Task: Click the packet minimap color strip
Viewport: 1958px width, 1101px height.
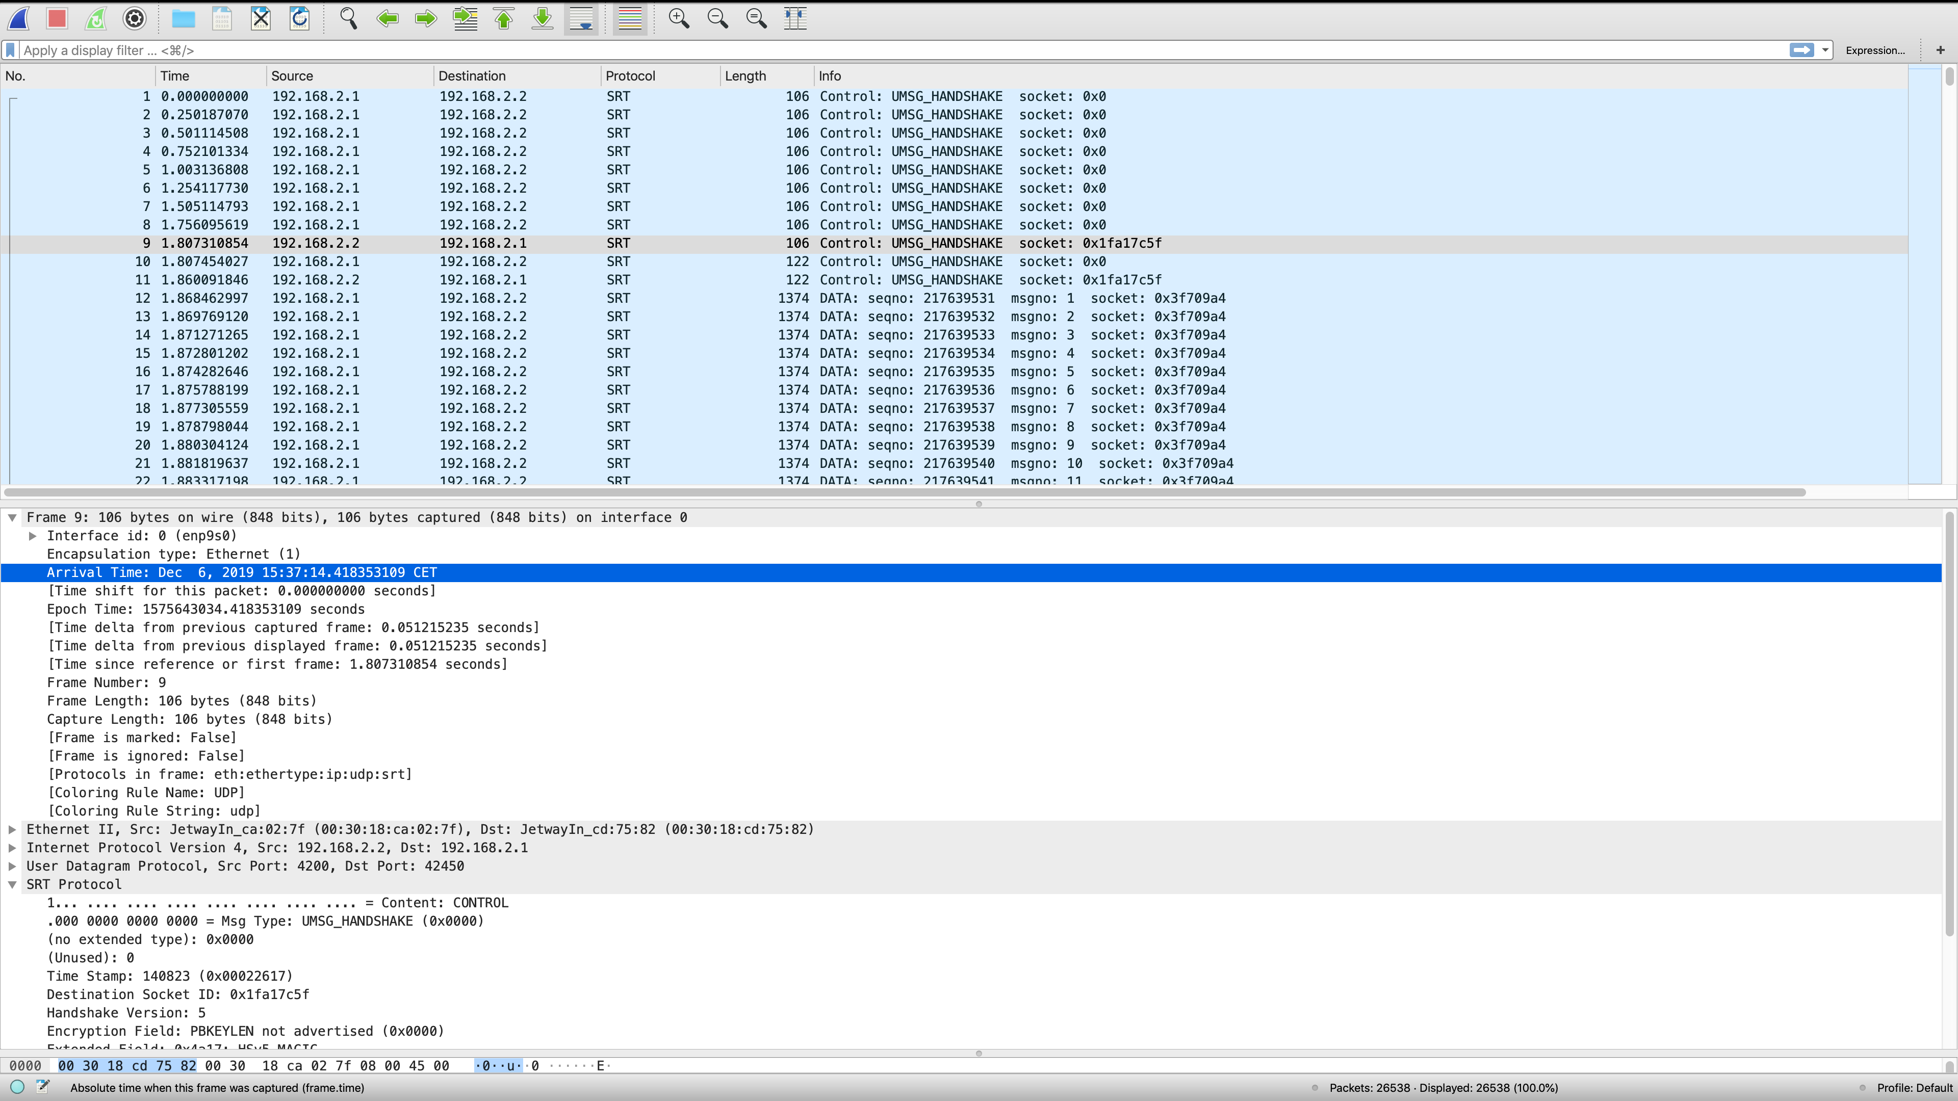Action: click(1924, 275)
